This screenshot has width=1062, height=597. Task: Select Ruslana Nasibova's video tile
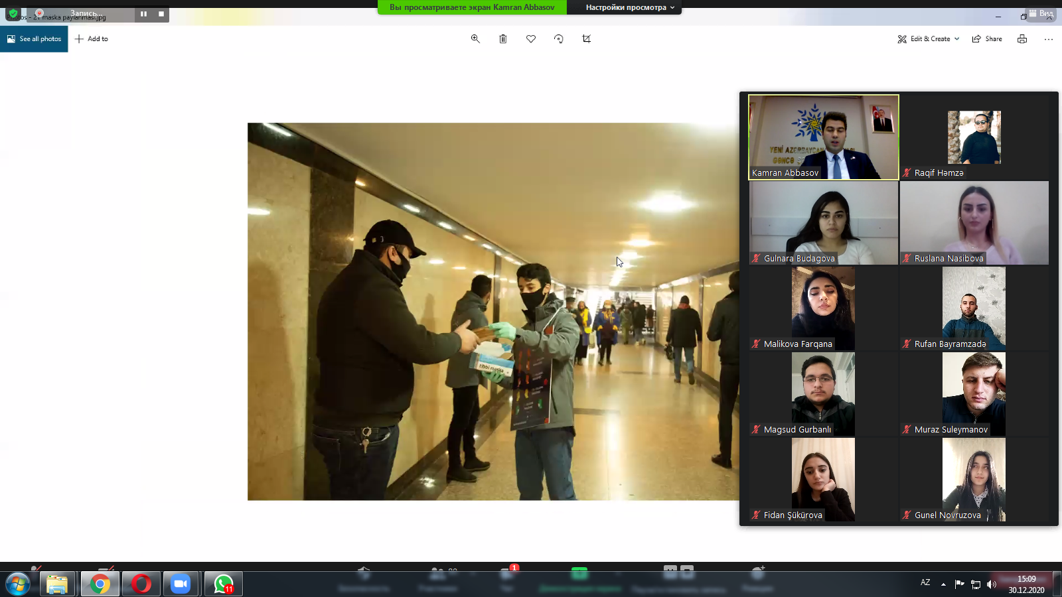point(974,223)
